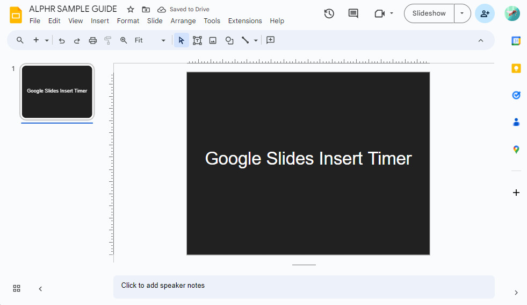Open the Slideshow options dropdown arrow
The image size is (527, 305).
(462, 13)
